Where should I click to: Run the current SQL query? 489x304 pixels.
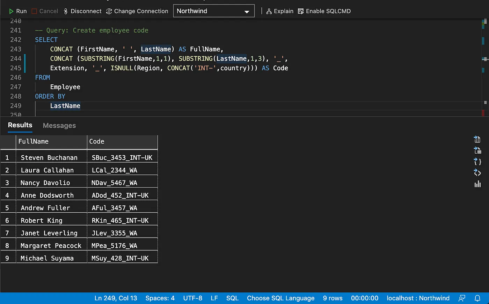click(x=17, y=11)
